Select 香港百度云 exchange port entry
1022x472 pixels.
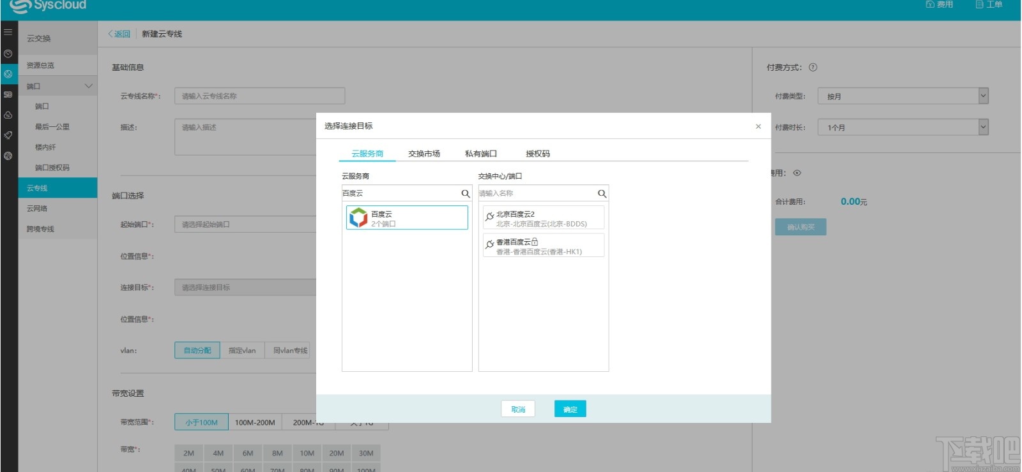(544, 246)
